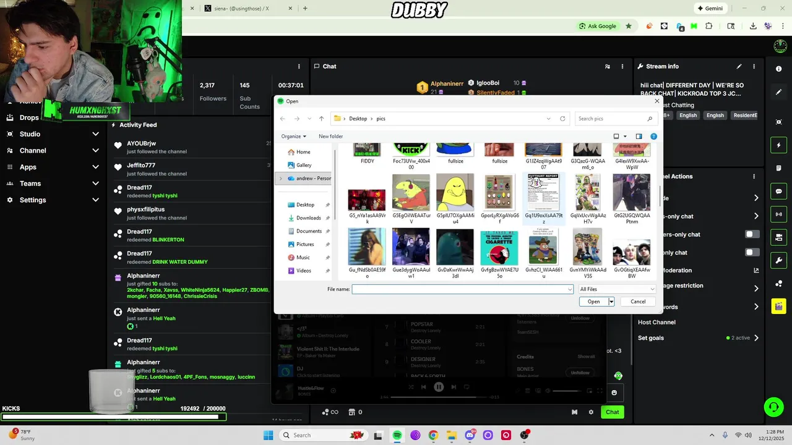The width and height of the screenshot is (792, 445).
Task: Click the Open button in file dialog
Action: tap(593, 302)
